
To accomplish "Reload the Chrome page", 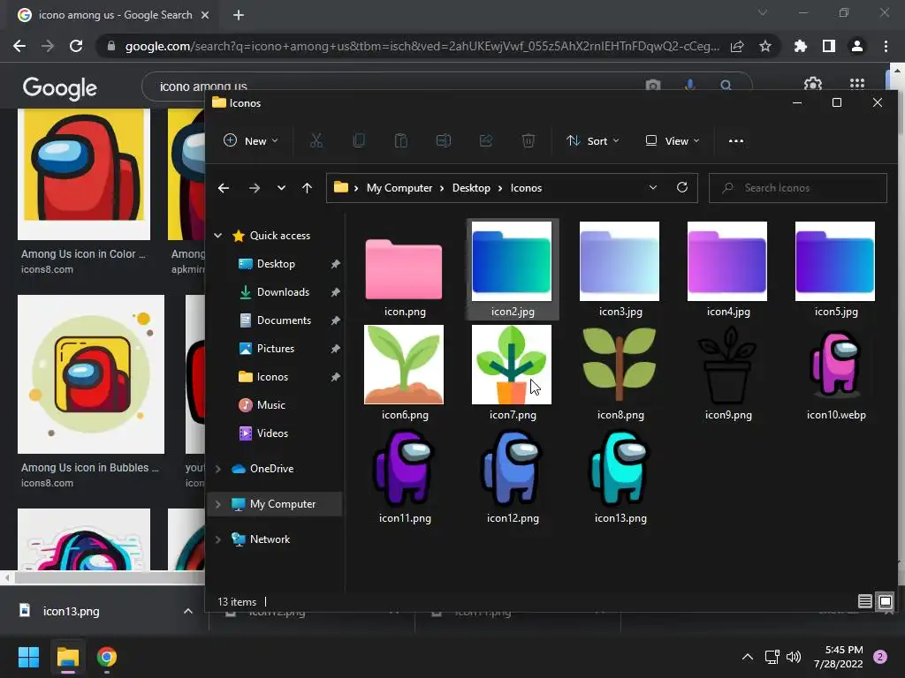I will pyautogui.click(x=76, y=46).
